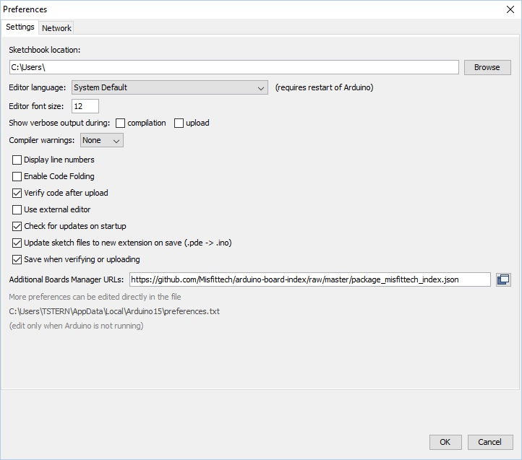Screen dimensions: 522x460
Task: Click the Browse button
Action: [487, 68]
